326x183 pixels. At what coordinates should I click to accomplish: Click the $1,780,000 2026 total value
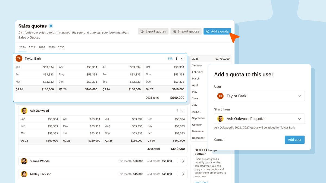tap(222, 59)
